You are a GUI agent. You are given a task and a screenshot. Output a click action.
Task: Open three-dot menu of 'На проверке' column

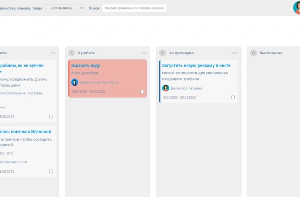235,53
